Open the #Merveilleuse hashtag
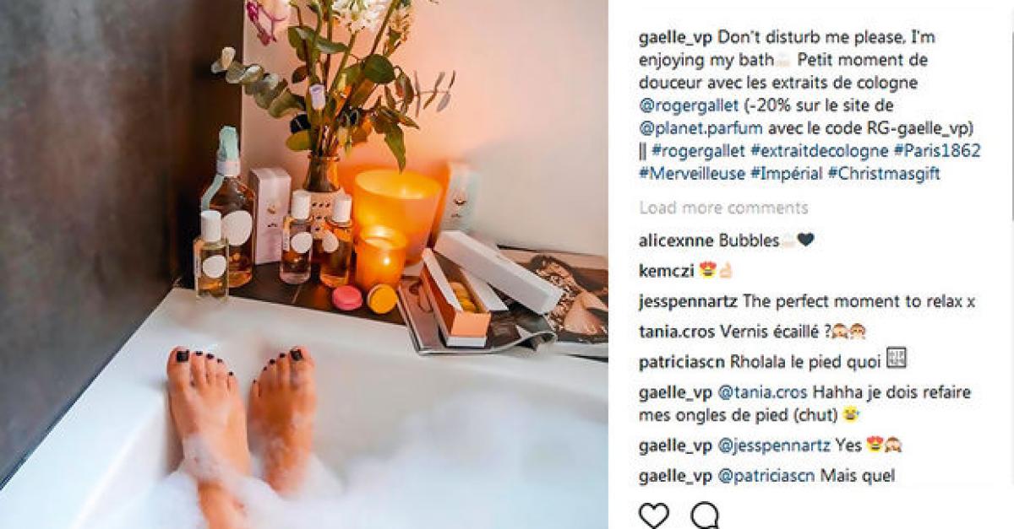Screen dimensions: 1014x529 [693, 174]
